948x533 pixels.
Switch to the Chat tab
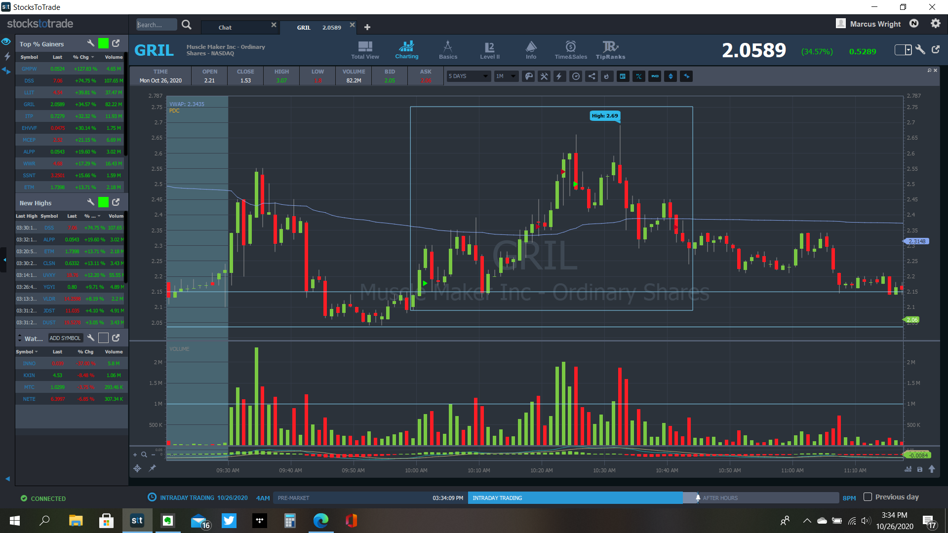click(x=225, y=28)
